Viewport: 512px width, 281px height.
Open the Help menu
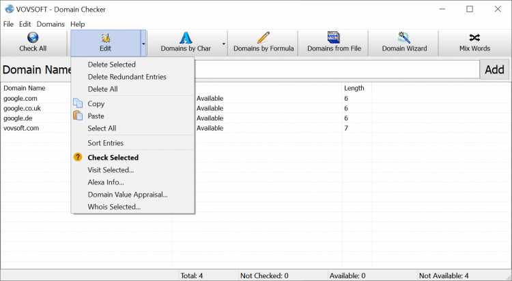(77, 24)
